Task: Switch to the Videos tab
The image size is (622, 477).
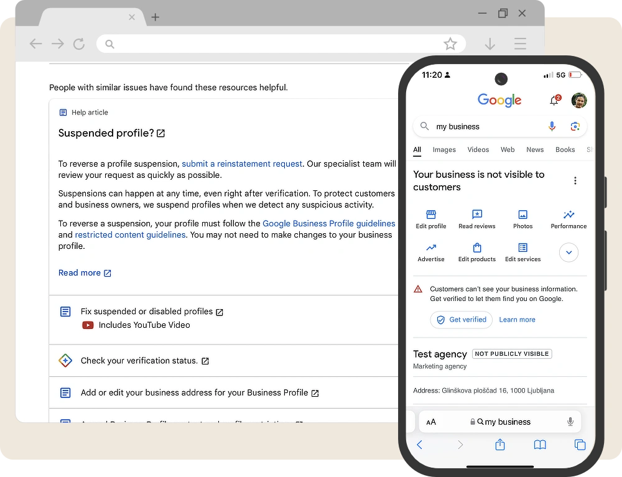Action: [478, 149]
